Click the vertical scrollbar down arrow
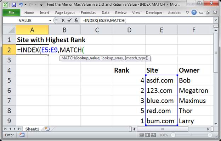 216,124
